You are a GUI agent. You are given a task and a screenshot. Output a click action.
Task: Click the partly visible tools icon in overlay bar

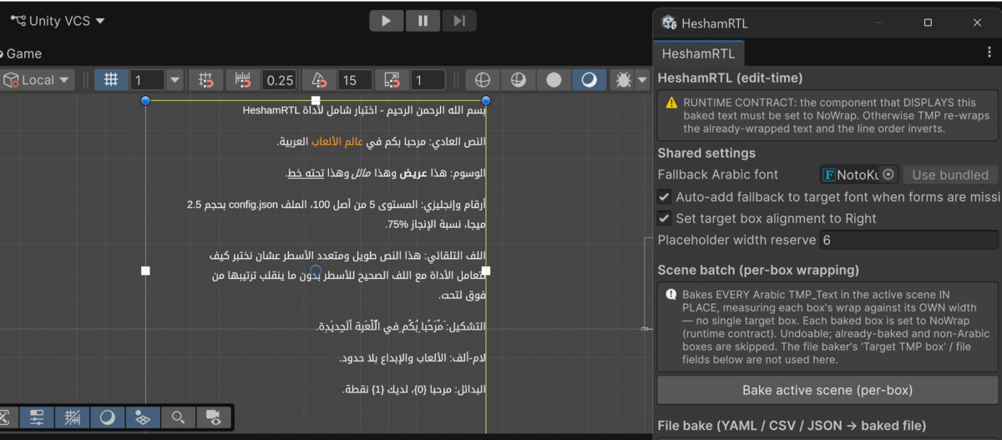[x=6, y=417]
